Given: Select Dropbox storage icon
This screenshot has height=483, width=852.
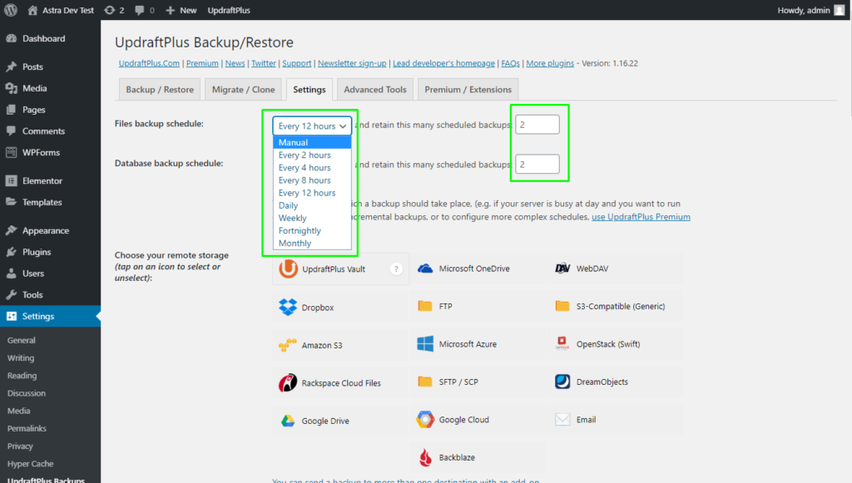Looking at the screenshot, I should 288,307.
